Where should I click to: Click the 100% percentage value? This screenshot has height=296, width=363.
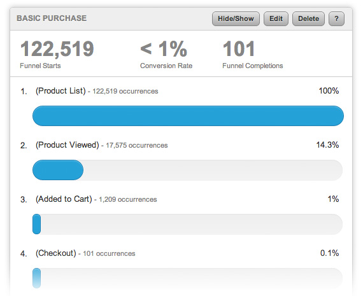coord(329,91)
